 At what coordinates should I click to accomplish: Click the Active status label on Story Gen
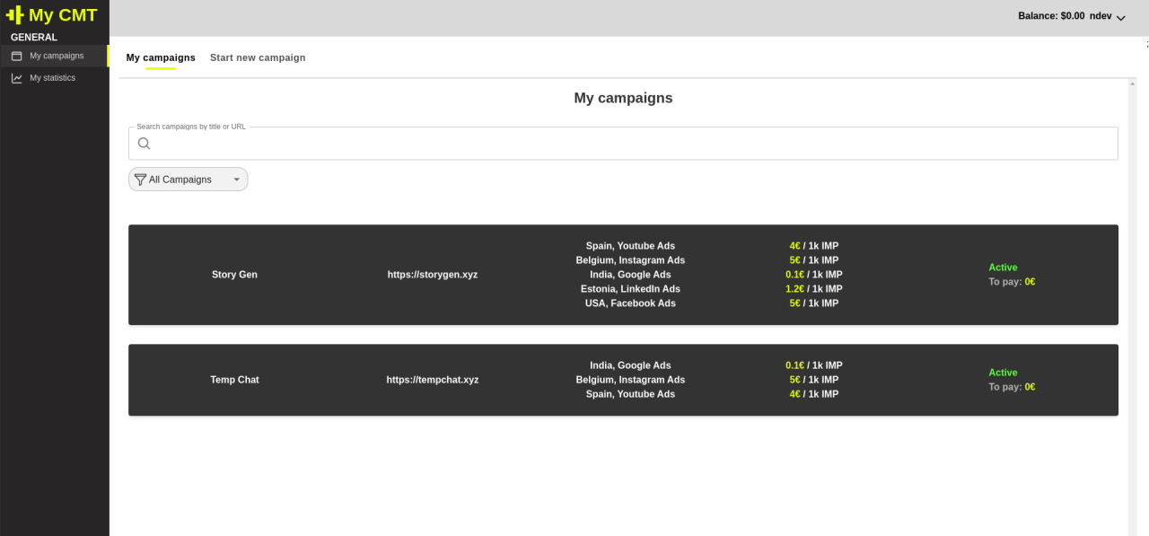pyautogui.click(x=1003, y=267)
